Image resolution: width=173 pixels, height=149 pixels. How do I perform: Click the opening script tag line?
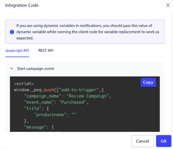tap(24, 84)
